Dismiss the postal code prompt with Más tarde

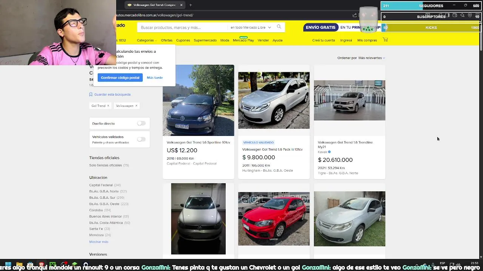[155, 78]
